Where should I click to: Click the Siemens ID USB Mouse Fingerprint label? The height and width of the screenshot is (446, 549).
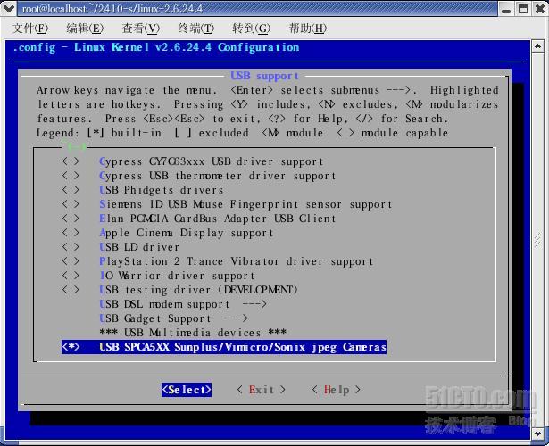pyautogui.click(x=245, y=204)
